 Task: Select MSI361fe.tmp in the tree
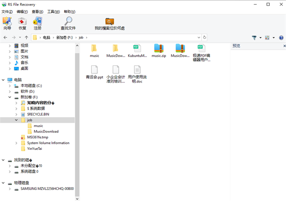tap(38, 137)
